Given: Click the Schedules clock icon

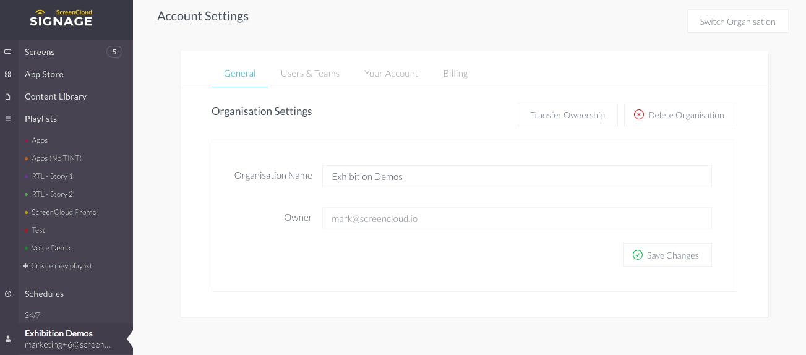Looking at the screenshot, I should pos(8,294).
